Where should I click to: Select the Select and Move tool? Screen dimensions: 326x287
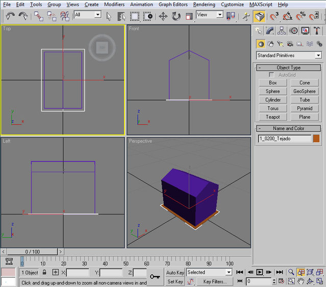point(163,16)
